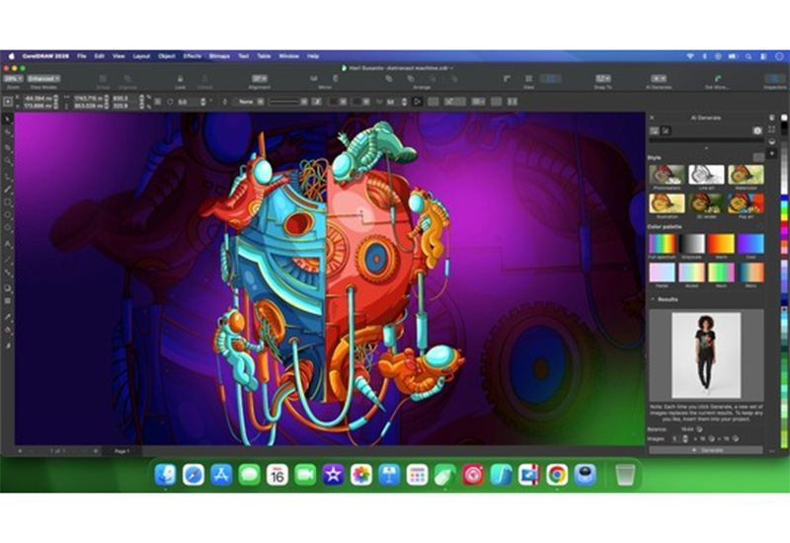Toggle the Style section switch

point(756,157)
